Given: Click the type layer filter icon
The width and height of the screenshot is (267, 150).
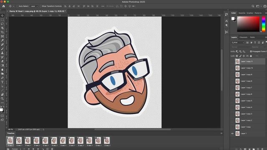Looking at the screenshot, I should coord(255,42).
